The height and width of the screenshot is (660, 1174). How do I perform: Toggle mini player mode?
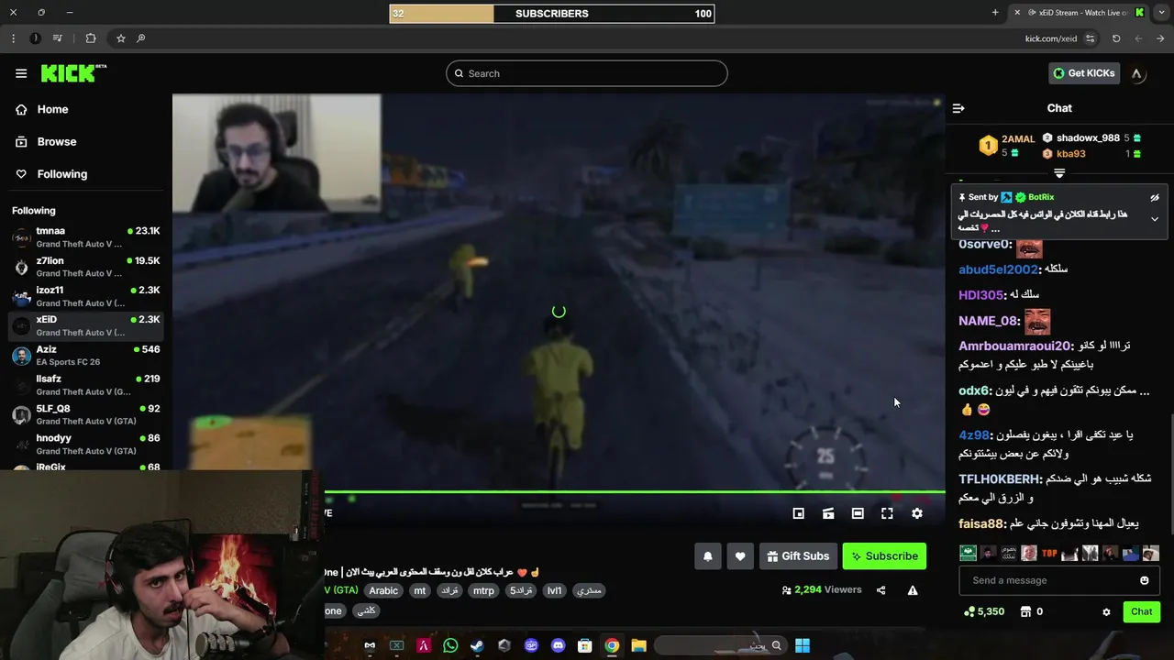point(799,513)
